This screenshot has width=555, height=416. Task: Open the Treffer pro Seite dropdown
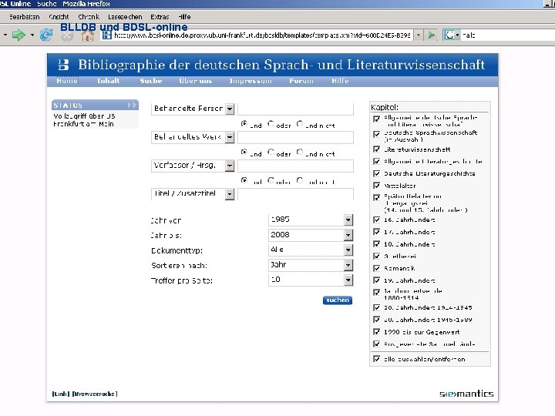coord(348,280)
